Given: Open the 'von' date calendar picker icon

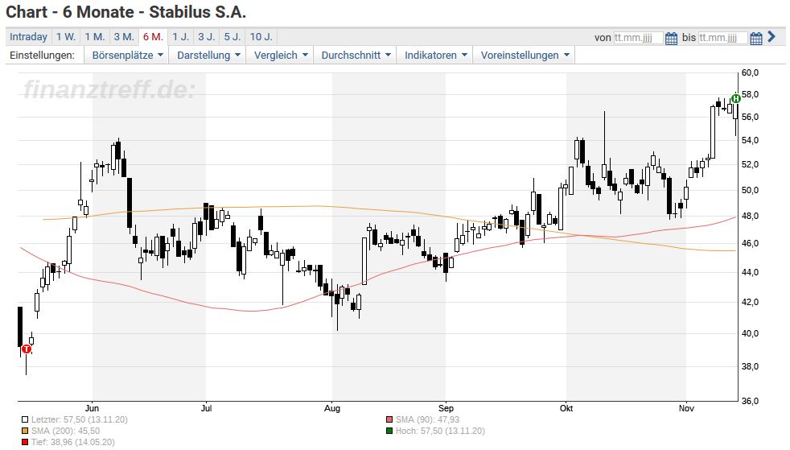Looking at the screenshot, I should coord(671,38).
